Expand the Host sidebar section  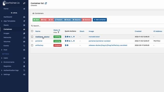pyautogui.click(x=2, y=50)
